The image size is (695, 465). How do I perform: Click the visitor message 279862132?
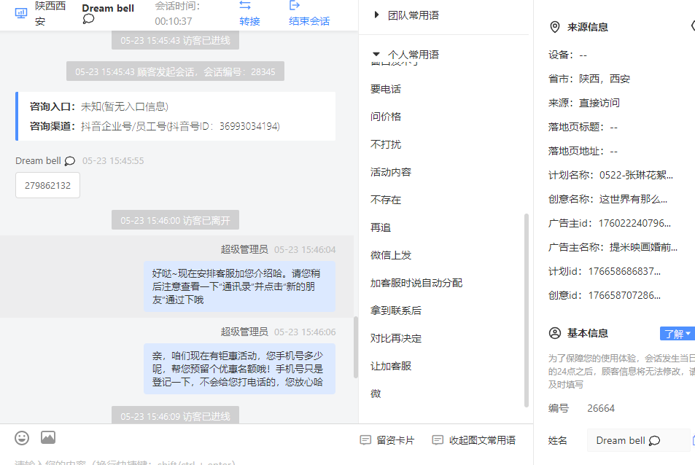coord(48,186)
